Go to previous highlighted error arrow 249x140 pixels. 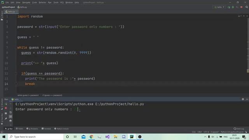[x=244, y=16]
